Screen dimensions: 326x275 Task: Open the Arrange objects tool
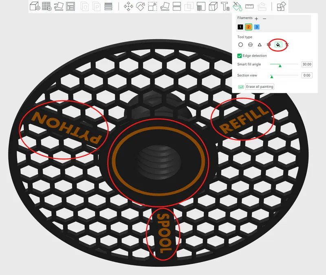coord(70,6)
